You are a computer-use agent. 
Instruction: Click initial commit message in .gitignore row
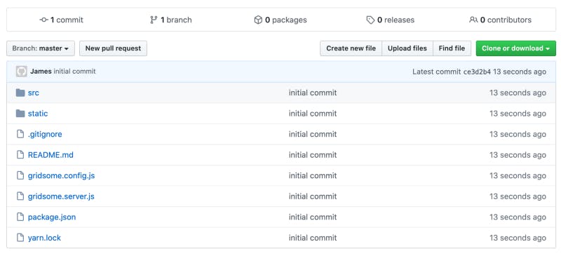click(x=313, y=135)
